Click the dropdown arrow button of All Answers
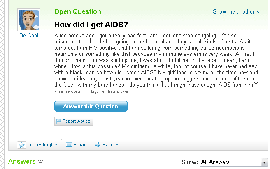The image size is (270, 169). click(x=264, y=162)
